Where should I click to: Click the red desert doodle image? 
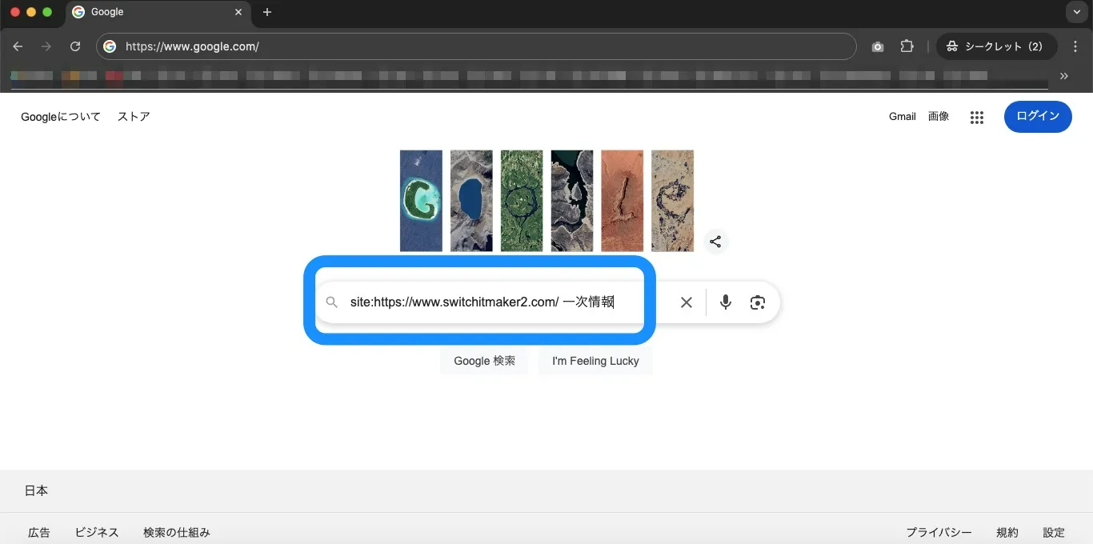[623, 201]
